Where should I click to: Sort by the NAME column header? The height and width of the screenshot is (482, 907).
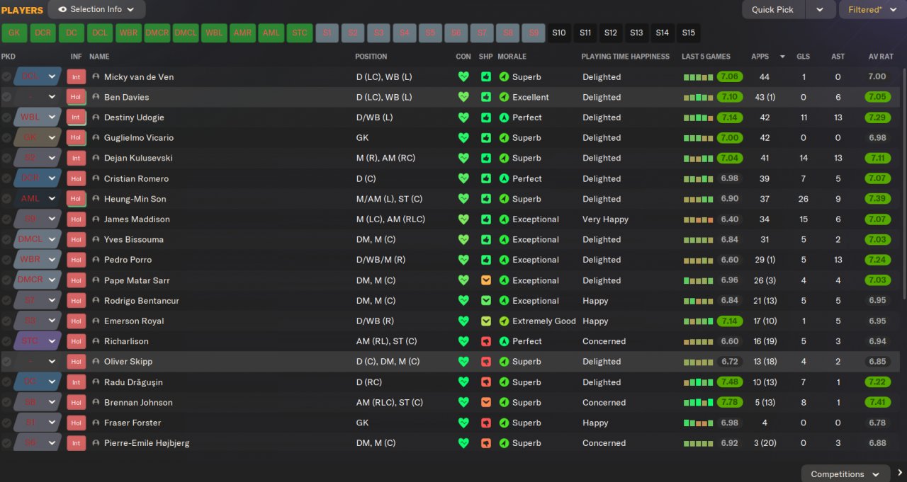pos(99,56)
